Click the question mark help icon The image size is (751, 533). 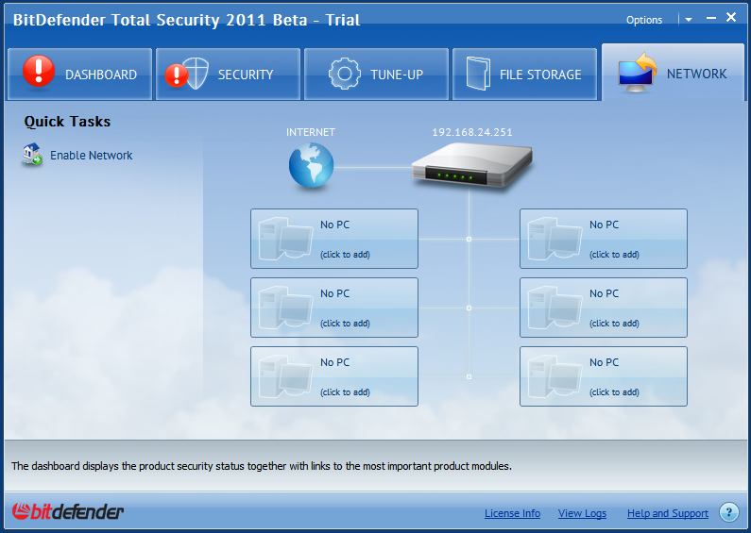(729, 512)
